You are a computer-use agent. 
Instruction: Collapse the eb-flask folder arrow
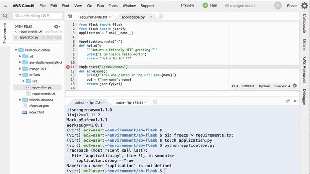[x=20, y=75]
